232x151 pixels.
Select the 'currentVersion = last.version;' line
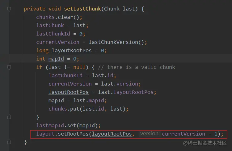95,84
